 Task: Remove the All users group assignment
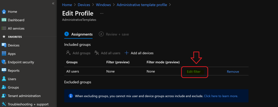tap(233, 72)
